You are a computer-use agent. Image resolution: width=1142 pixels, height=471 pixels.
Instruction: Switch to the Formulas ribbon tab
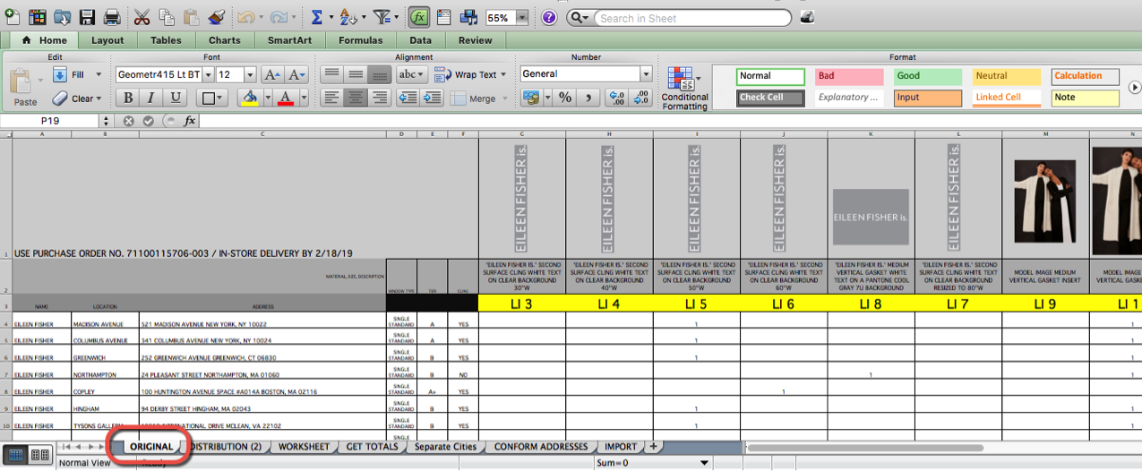[x=360, y=40]
